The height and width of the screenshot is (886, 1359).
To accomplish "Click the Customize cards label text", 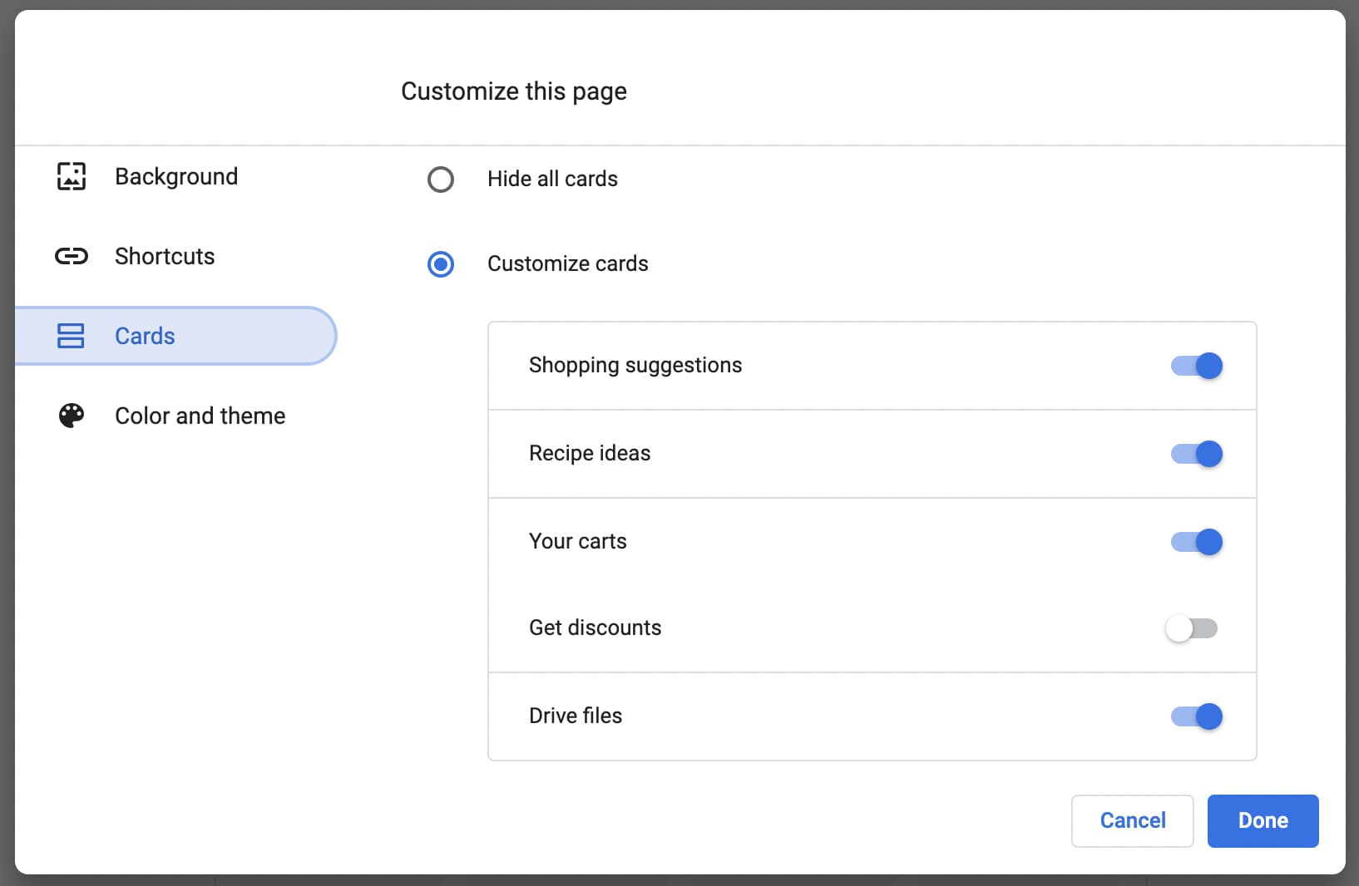I will (x=567, y=263).
